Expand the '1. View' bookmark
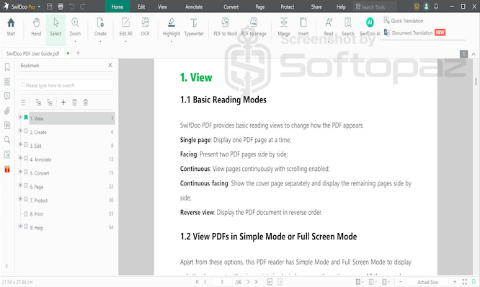Viewport: 480px width, 287px height. (20, 117)
